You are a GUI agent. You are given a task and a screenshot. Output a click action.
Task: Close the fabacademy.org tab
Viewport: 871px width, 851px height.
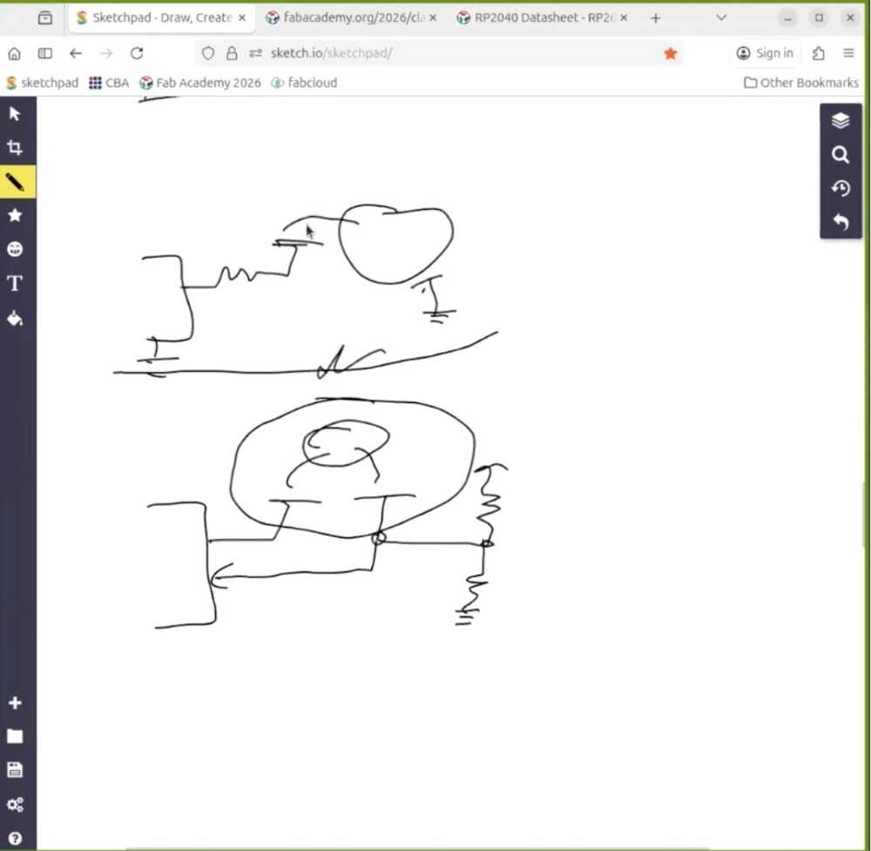coord(433,17)
